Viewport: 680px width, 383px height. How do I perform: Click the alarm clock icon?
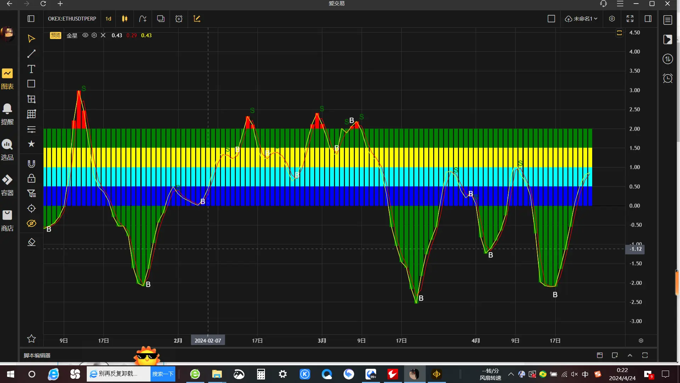coord(668,78)
